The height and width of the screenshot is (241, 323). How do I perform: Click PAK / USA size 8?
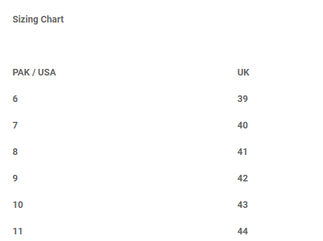point(15,152)
